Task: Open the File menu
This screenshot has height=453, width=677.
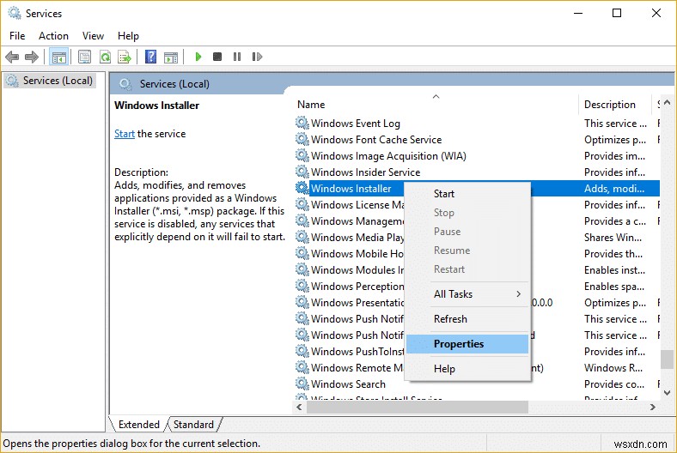Action: tap(17, 36)
